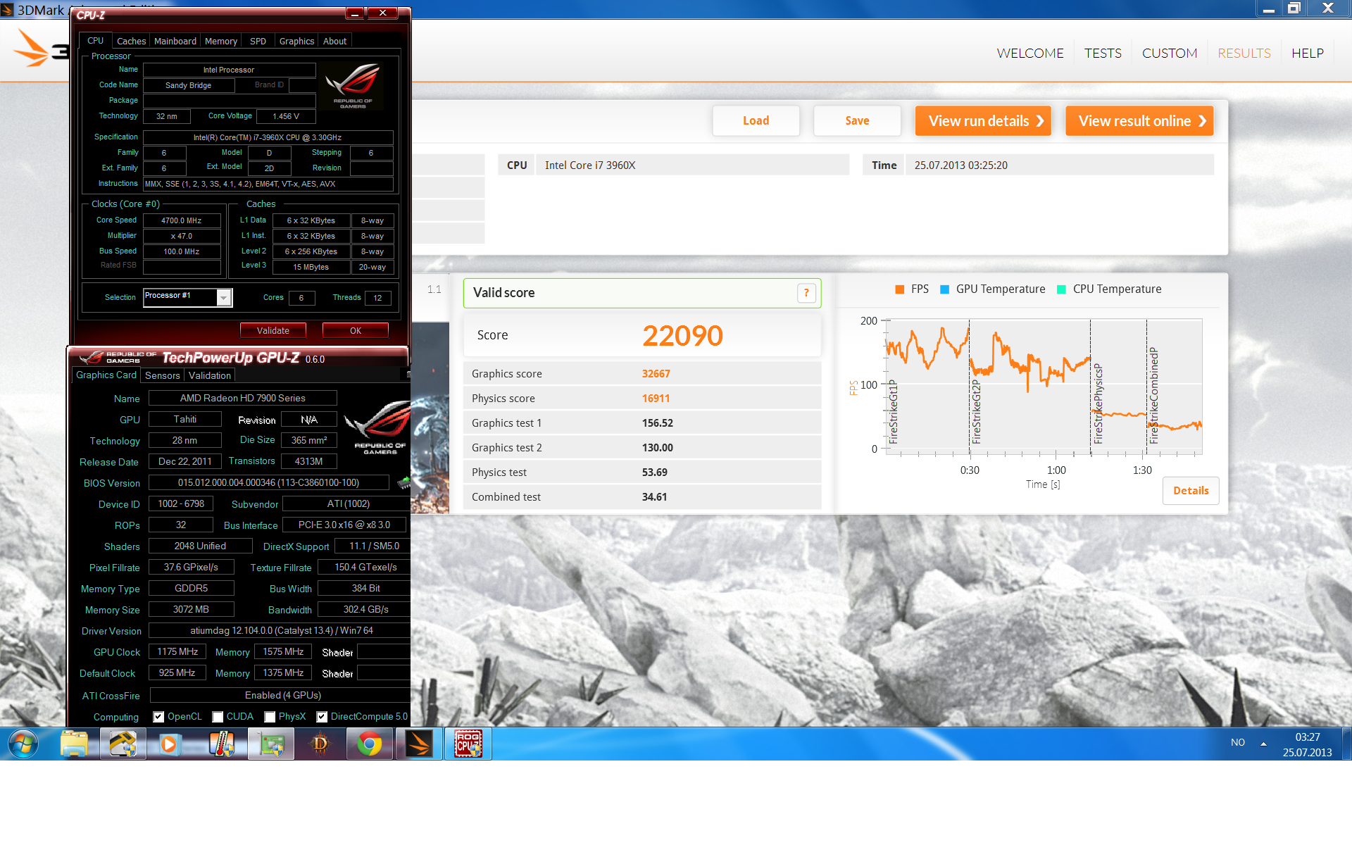Screen dimensions: 1352x845
Task: Open the About tab in CPU-Z
Action: click(334, 42)
